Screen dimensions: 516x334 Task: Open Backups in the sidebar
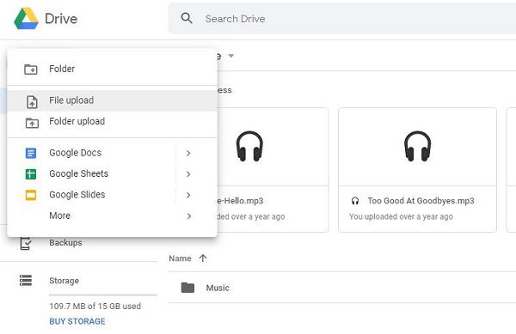pyautogui.click(x=65, y=243)
